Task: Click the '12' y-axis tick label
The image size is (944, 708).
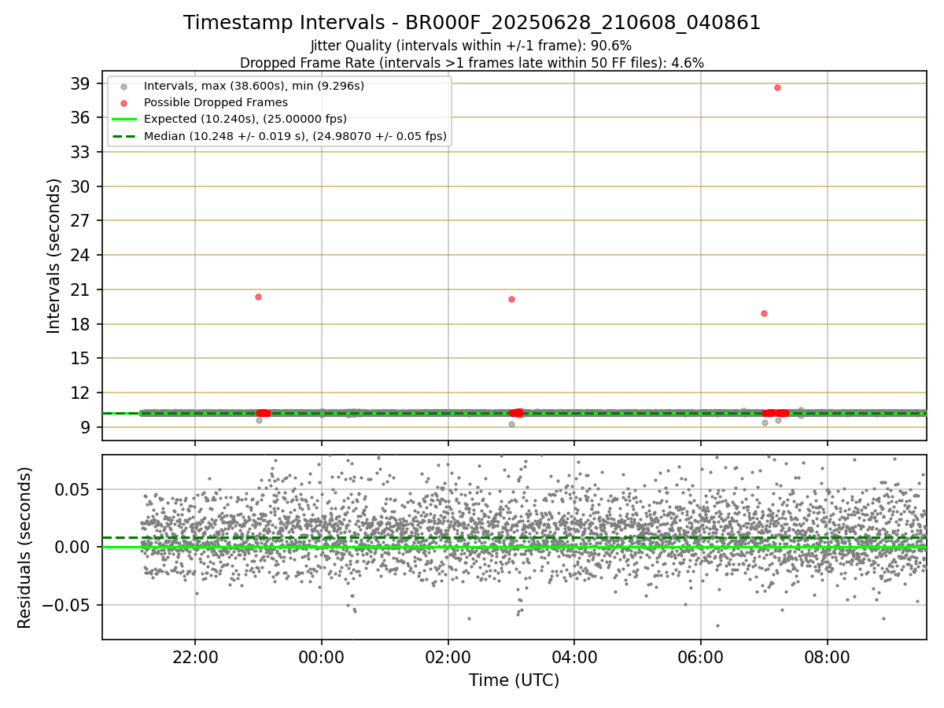Action: tap(81, 393)
